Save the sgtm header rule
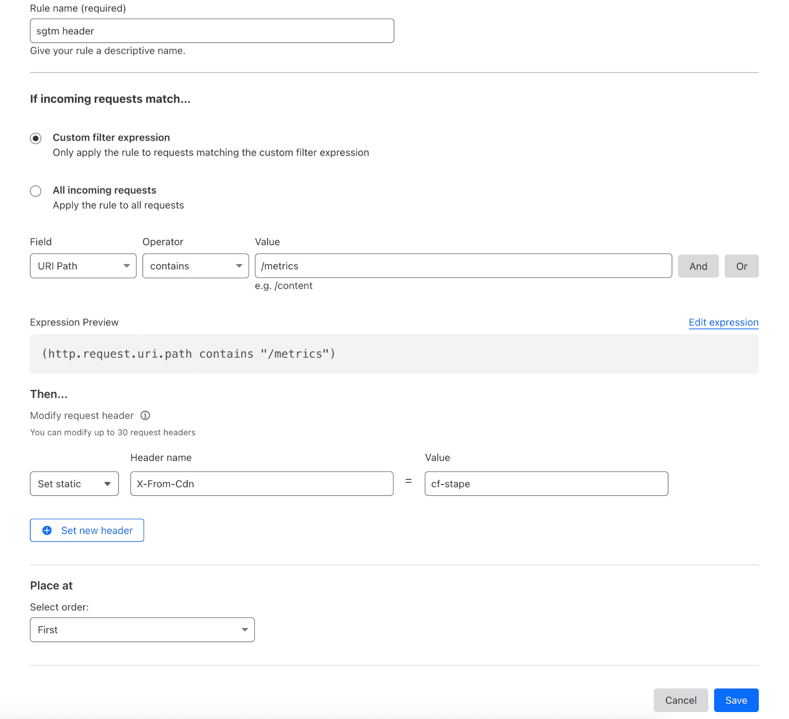The width and height of the screenshot is (789, 719). point(736,700)
